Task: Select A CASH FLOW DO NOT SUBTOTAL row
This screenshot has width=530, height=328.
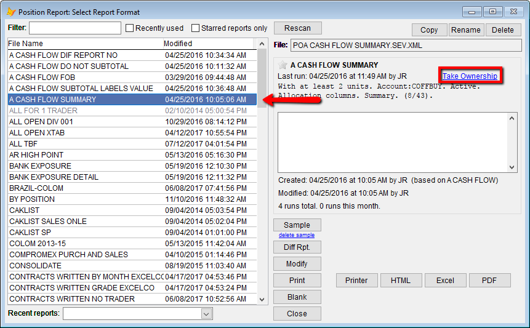Action: [132, 66]
